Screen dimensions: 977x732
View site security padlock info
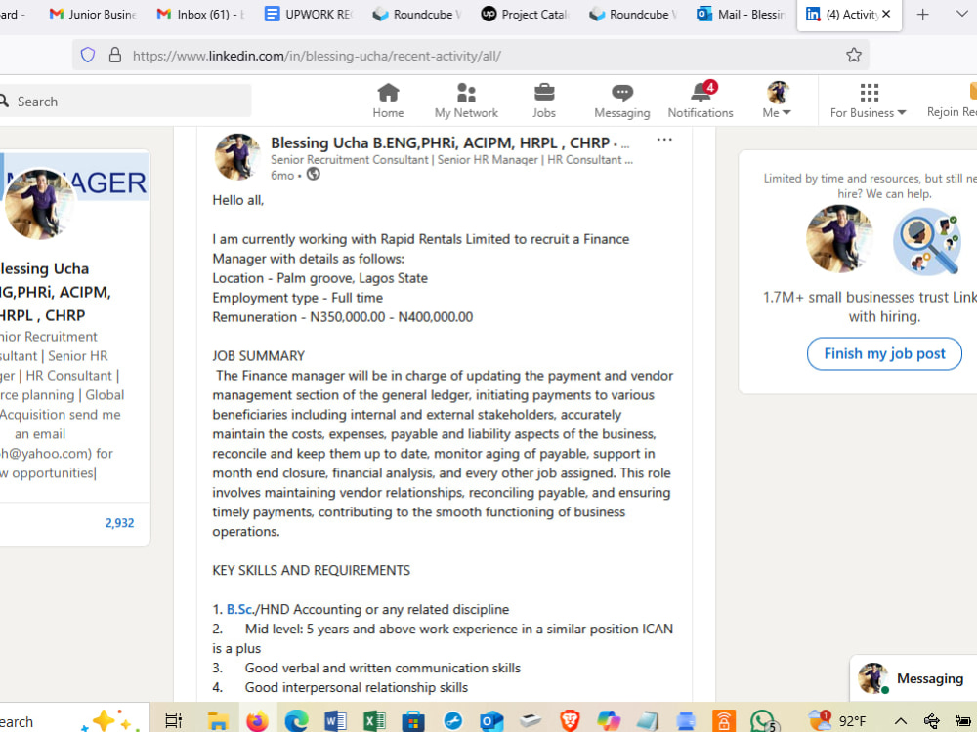[x=115, y=55]
